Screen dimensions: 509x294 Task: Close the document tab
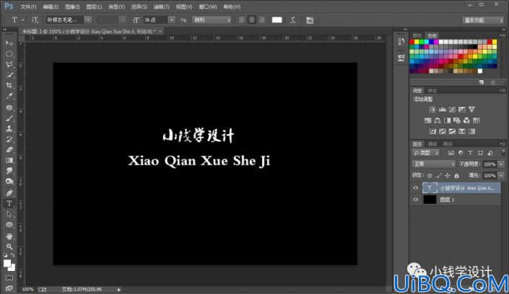(x=160, y=31)
